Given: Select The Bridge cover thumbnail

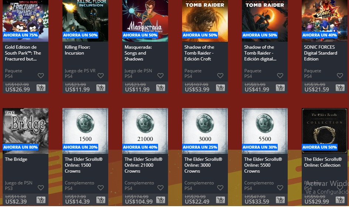Looking at the screenshot, I should click(x=25, y=131).
